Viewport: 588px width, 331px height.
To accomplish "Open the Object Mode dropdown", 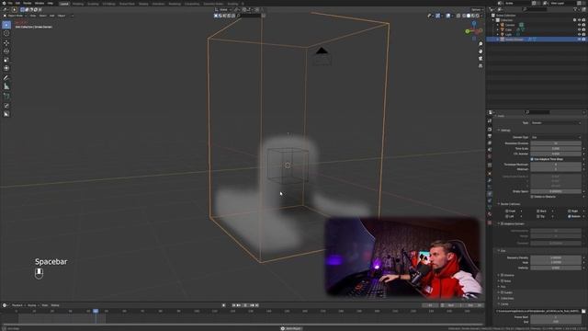I will click(15, 16).
